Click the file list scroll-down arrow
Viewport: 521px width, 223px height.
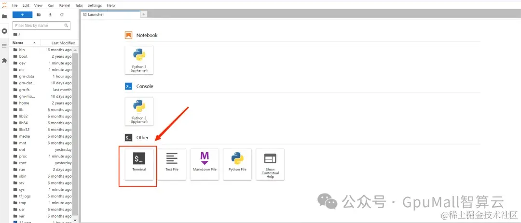click(75, 220)
